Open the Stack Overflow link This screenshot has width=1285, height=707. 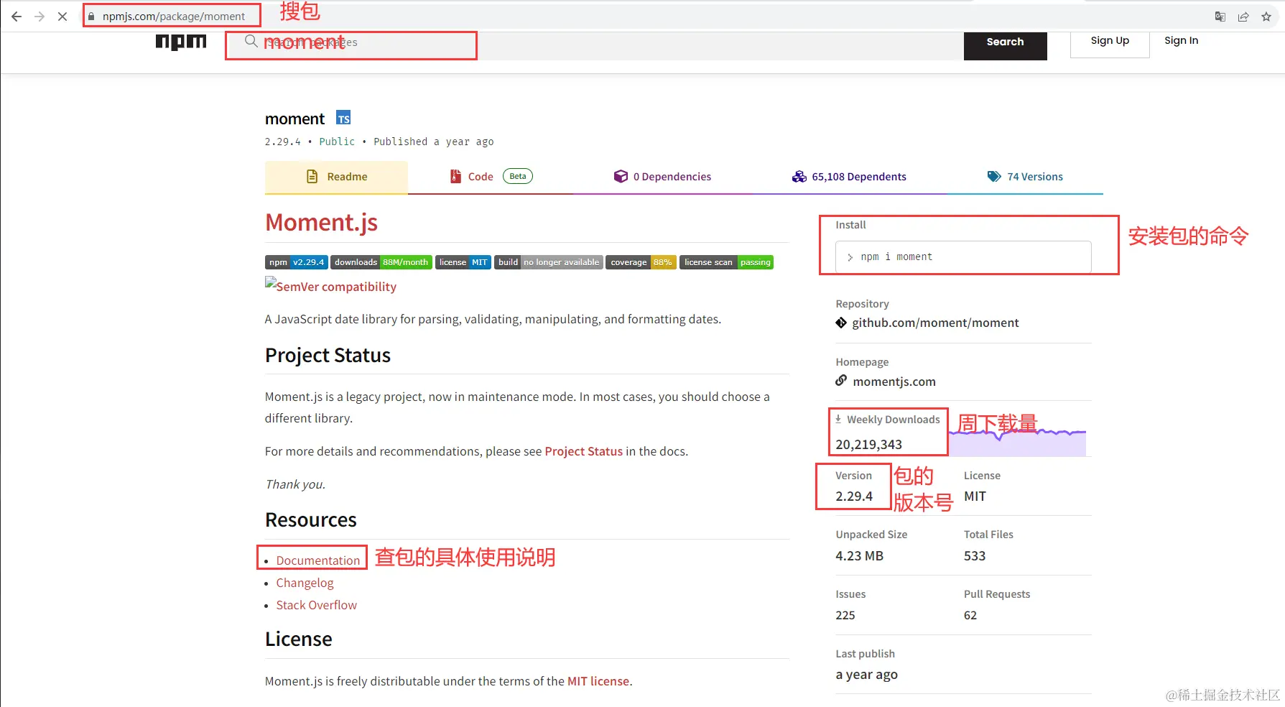click(x=316, y=605)
